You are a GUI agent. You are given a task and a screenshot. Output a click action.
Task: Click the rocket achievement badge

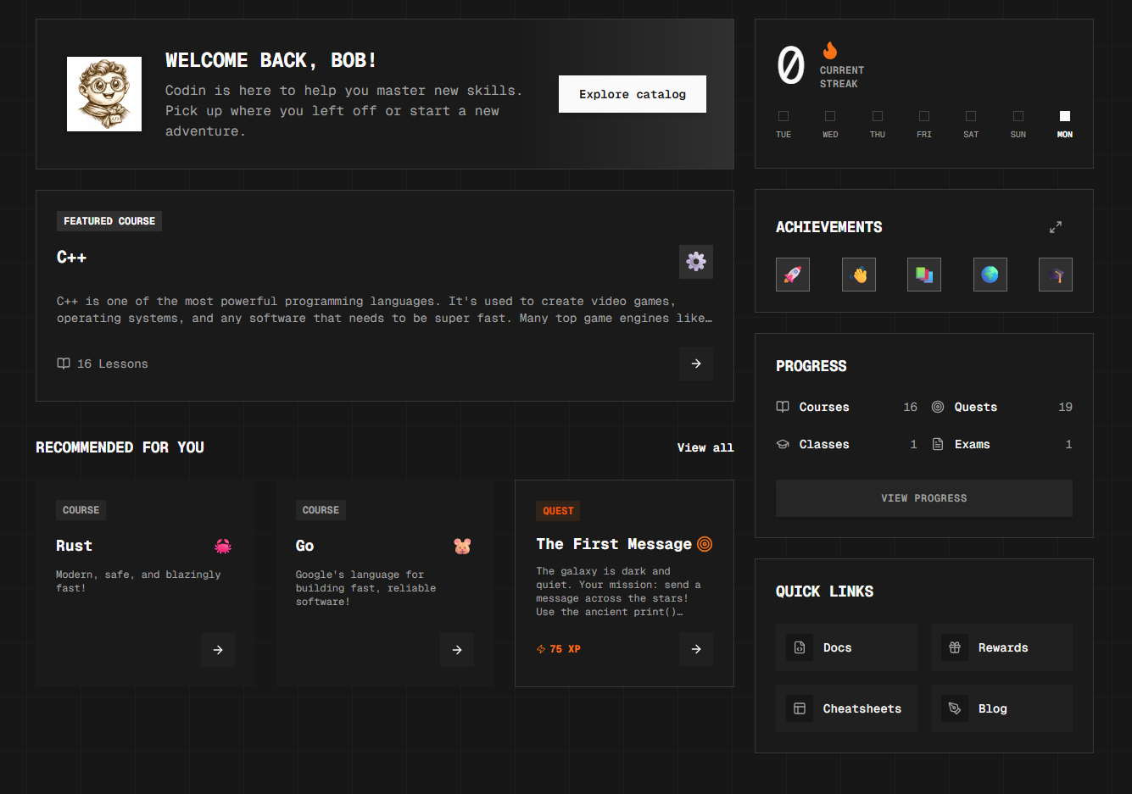coord(793,274)
